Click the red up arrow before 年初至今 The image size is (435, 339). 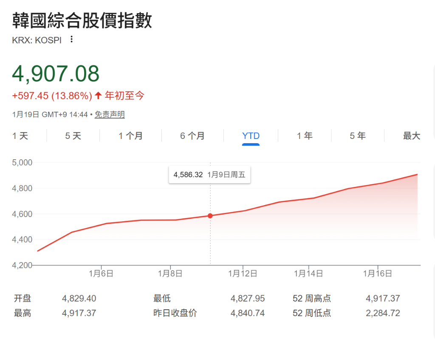(x=98, y=96)
